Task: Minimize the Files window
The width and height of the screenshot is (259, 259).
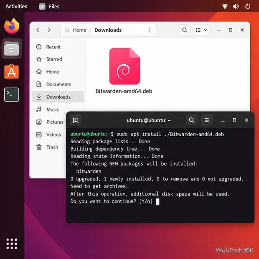Action: [219, 30]
